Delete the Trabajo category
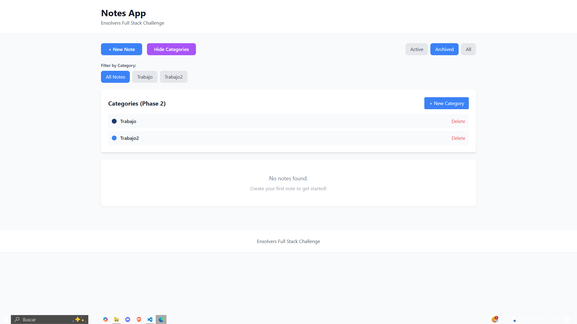The image size is (577, 324). point(458,121)
